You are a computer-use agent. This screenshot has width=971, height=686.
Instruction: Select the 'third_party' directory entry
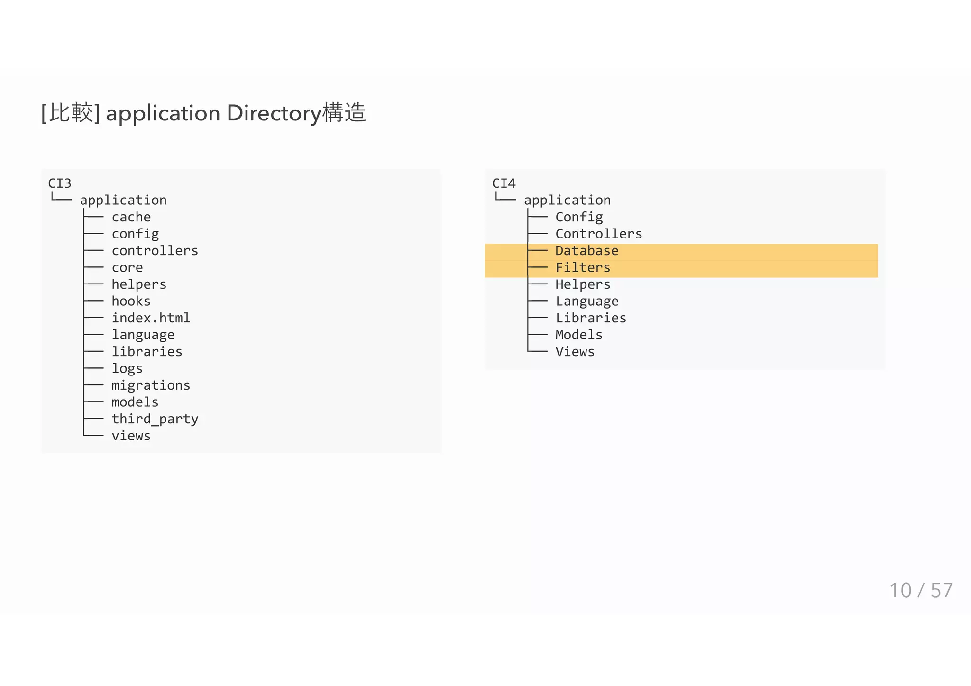coord(155,419)
